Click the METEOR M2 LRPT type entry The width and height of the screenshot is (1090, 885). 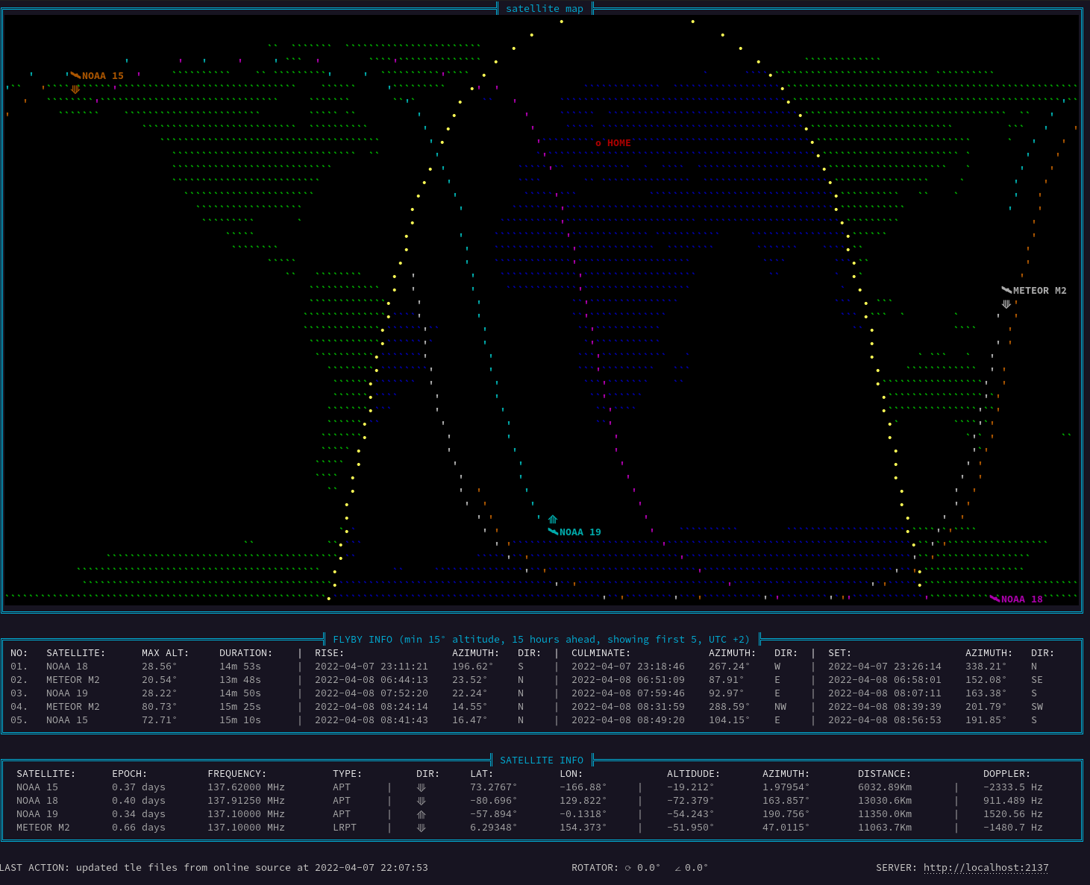tap(345, 828)
